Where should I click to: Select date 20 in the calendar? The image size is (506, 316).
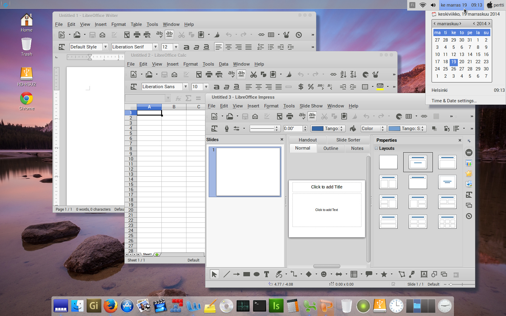point(461,62)
